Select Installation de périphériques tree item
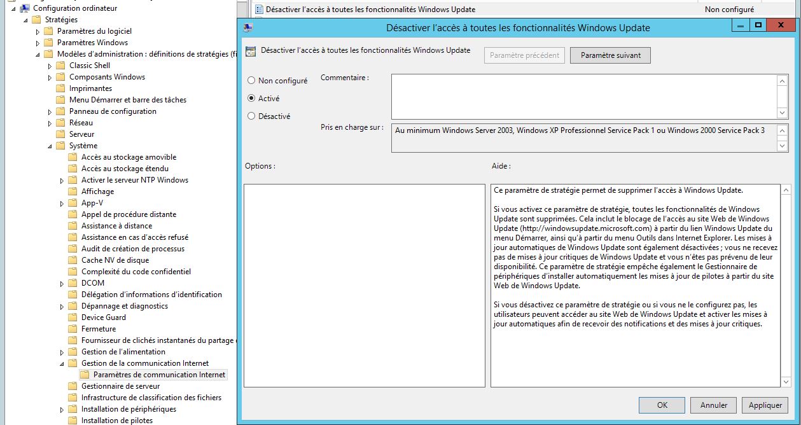 [x=129, y=409]
